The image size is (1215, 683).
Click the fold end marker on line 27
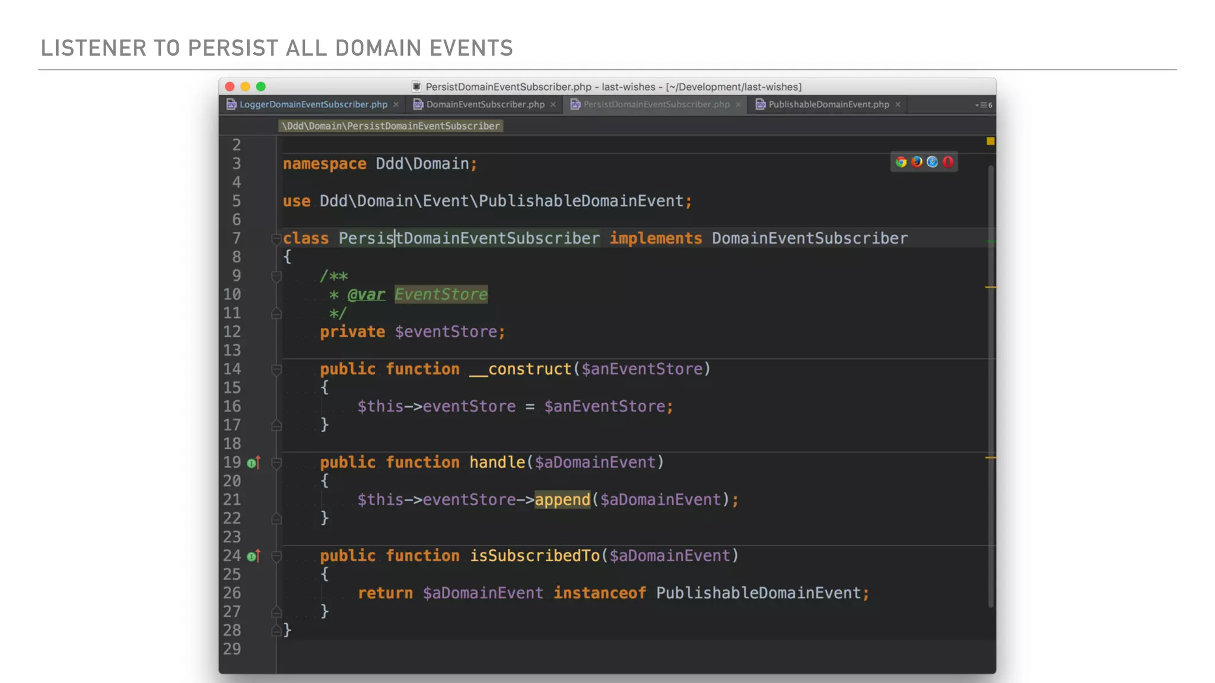(276, 612)
